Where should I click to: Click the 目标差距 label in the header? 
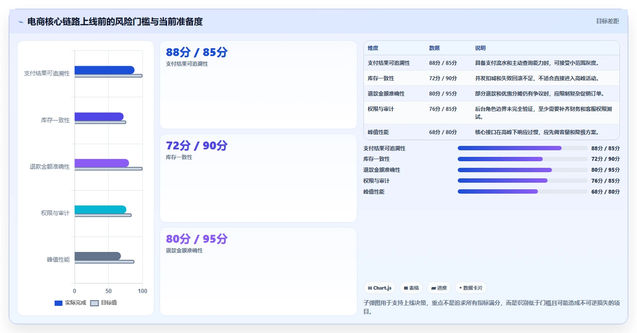click(608, 21)
